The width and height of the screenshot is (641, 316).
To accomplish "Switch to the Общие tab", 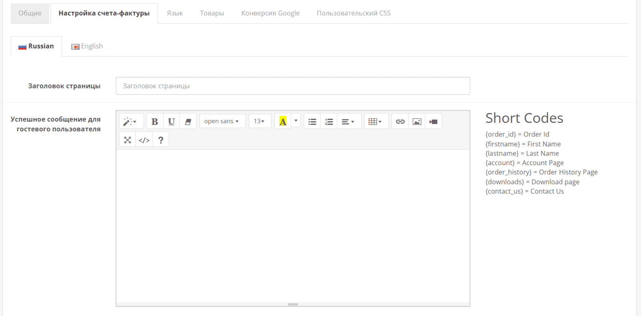I will point(30,13).
